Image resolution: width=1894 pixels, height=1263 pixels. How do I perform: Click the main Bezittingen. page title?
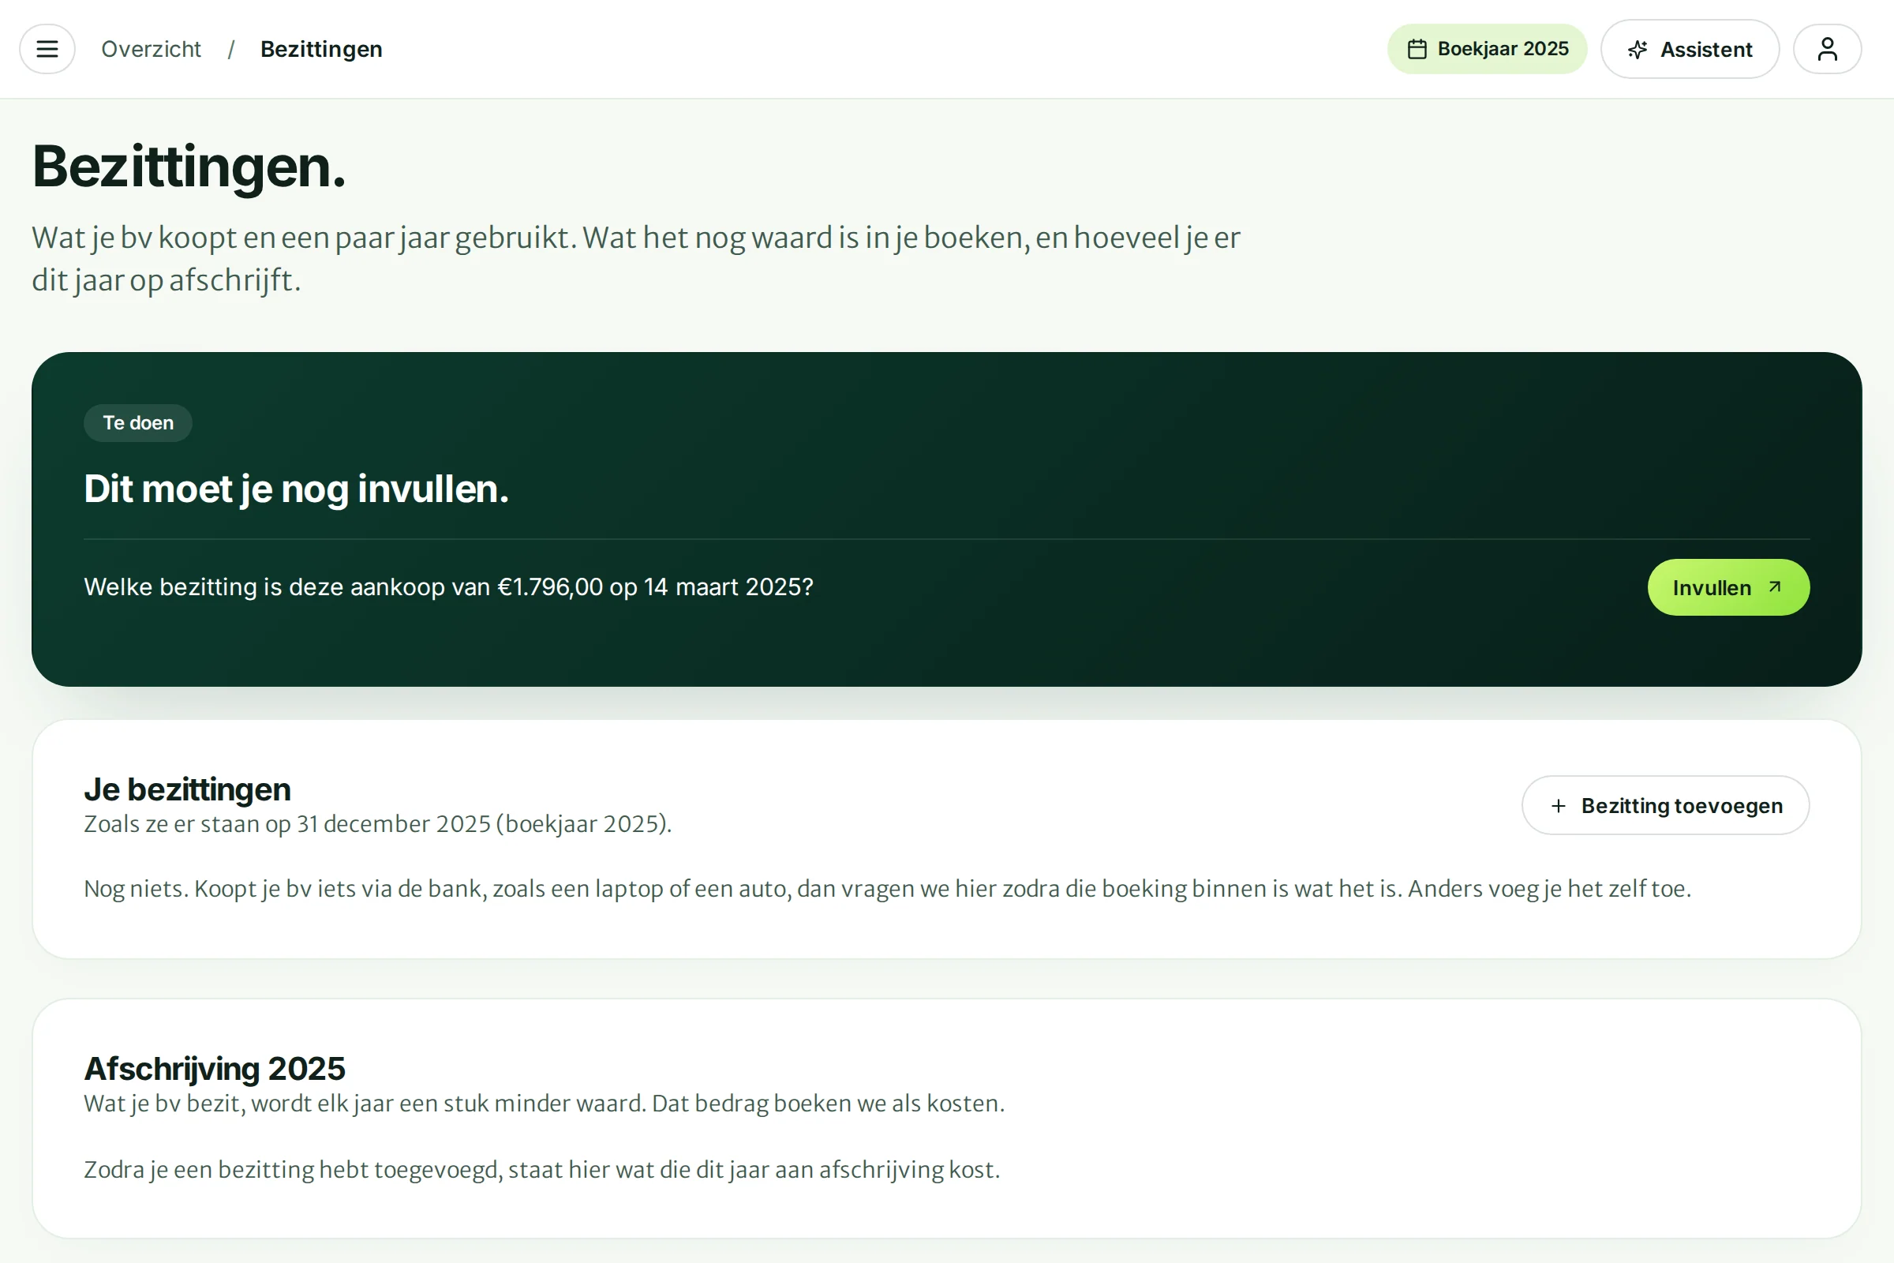[x=189, y=167]
